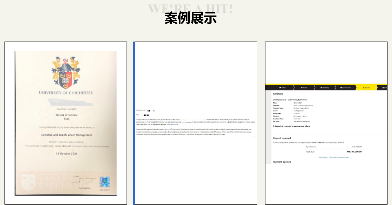
Task: Click the '15 October 2021' date
Action: 67,154
